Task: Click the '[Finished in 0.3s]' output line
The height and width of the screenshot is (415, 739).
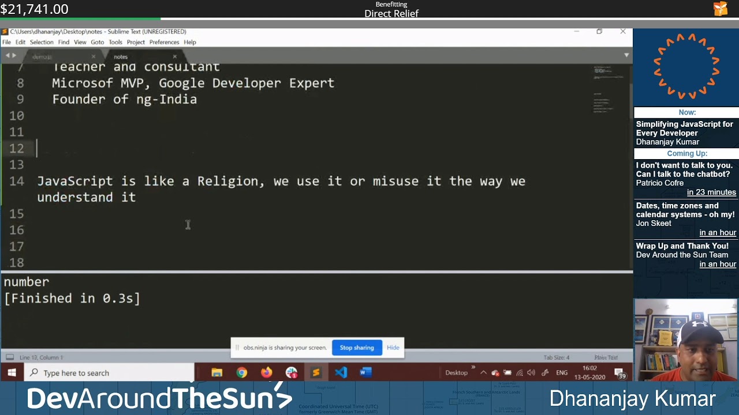Action: [x=72, y=298]
